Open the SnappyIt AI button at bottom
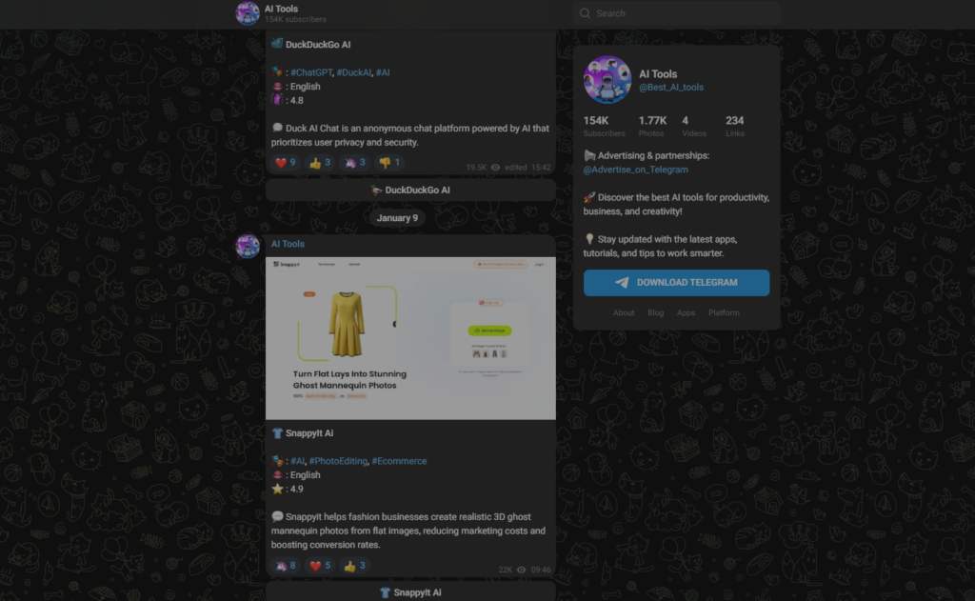975x601 pixels. click(410, 591)
